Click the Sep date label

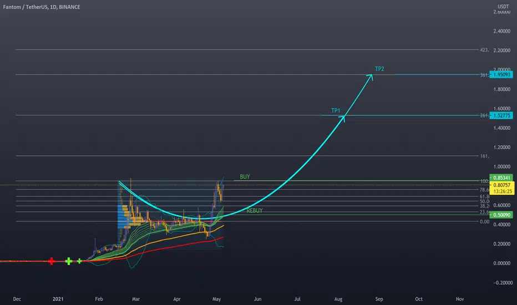coord(379,299)
